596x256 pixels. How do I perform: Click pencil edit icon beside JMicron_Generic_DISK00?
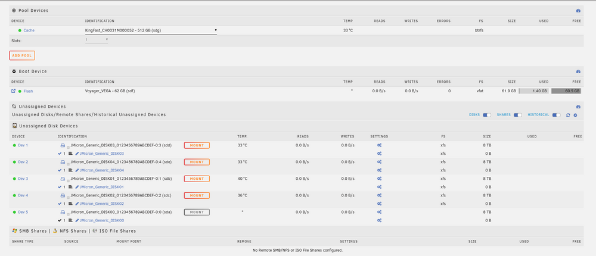[77, 220]
